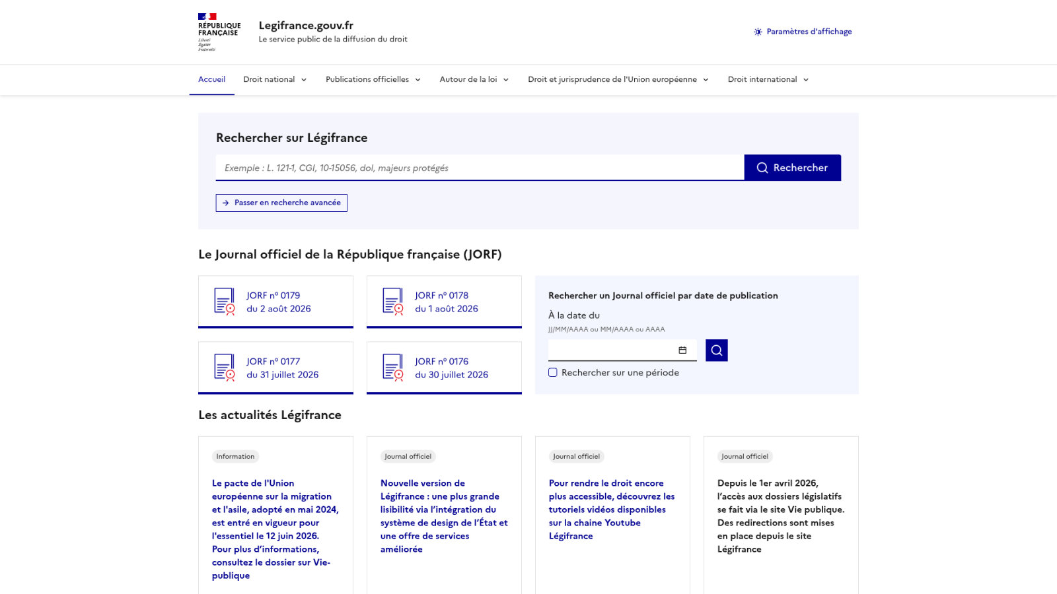Enable Rechercher sur une période checkbox

pyautogui.click(x=553, y=373)
